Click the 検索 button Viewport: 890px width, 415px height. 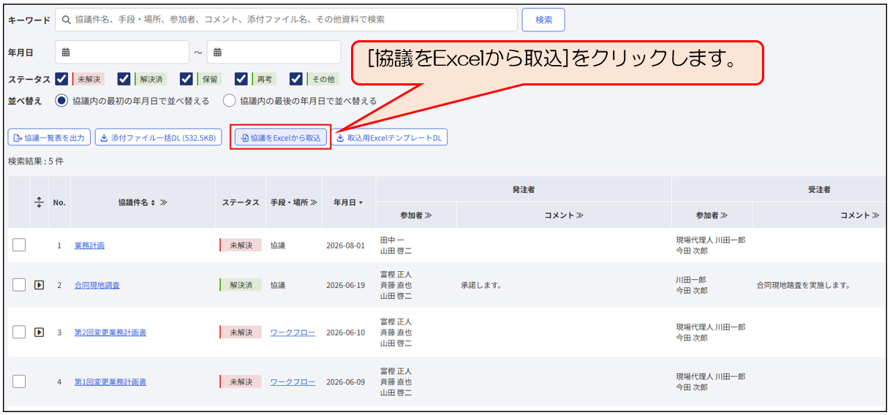click(543, 20)
